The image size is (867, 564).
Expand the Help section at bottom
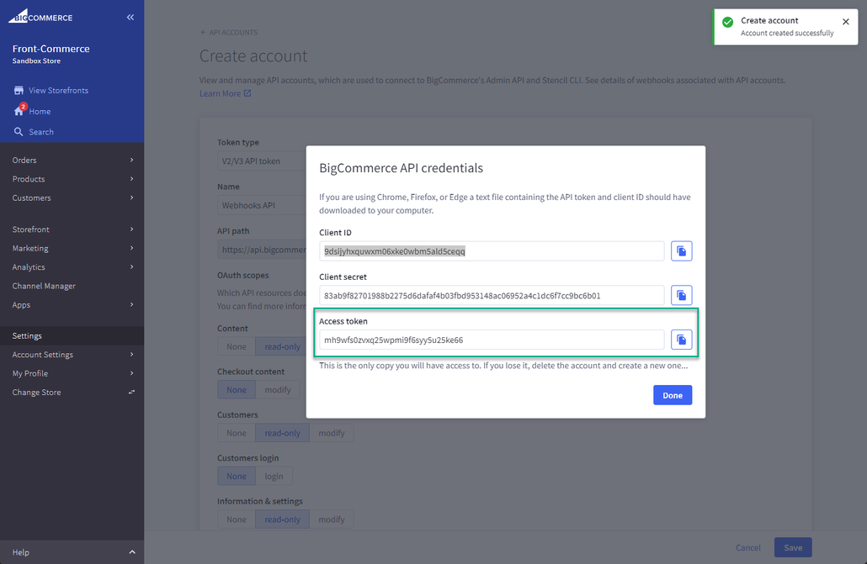coord(72,552)
